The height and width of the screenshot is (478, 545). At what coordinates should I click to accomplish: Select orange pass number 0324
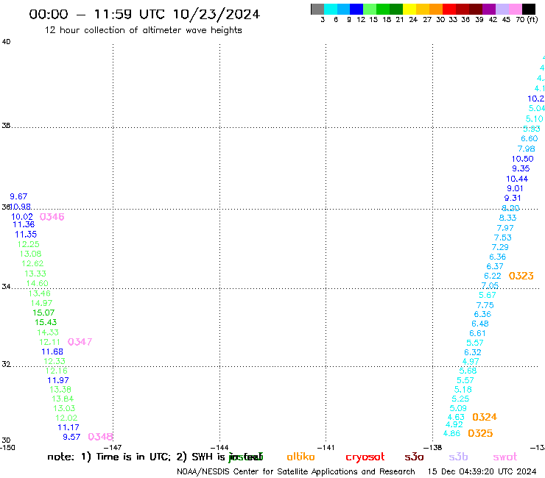[x=485, y=417]
